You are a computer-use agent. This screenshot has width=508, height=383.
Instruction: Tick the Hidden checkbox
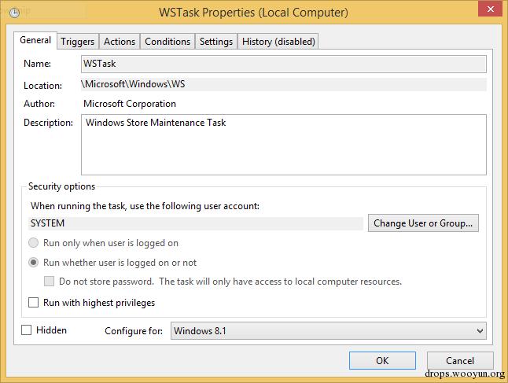click(x=27, y=330)
